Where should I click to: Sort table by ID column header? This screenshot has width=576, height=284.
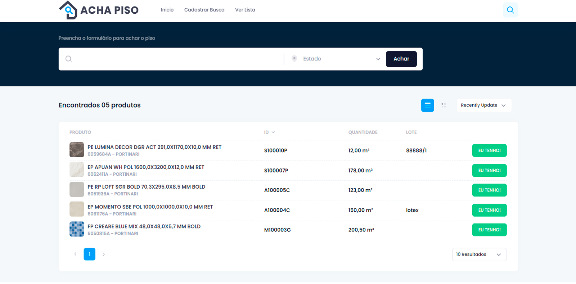tap(269, 132)
